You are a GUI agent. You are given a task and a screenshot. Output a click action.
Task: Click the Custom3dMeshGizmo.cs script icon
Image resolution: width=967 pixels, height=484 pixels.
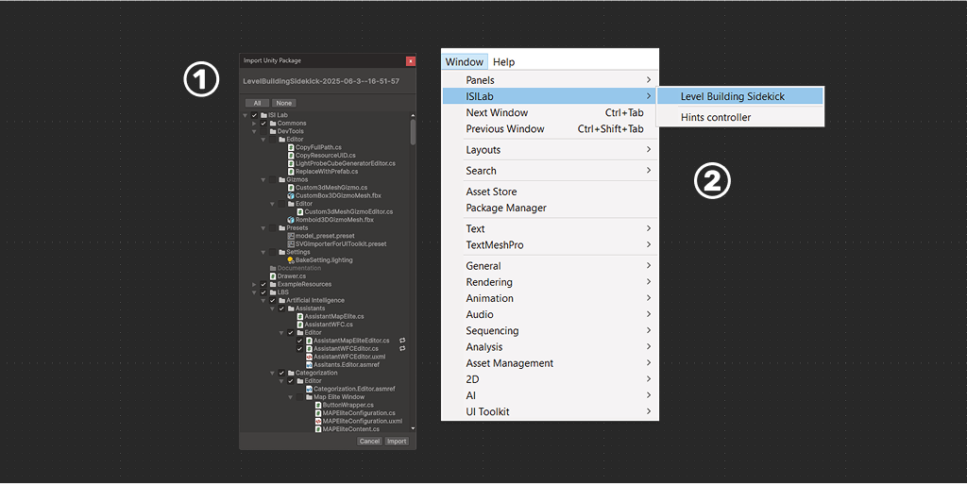(x=291, y=187)
